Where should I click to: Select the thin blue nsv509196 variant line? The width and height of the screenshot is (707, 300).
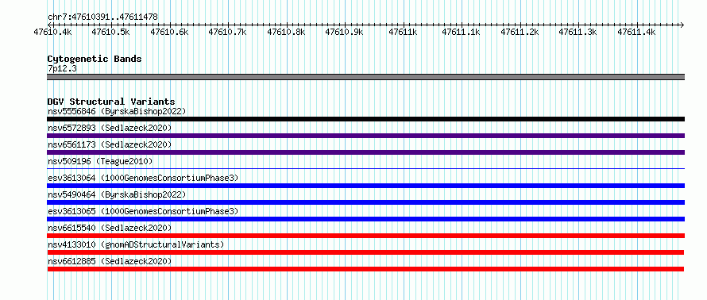coord(366,169)
